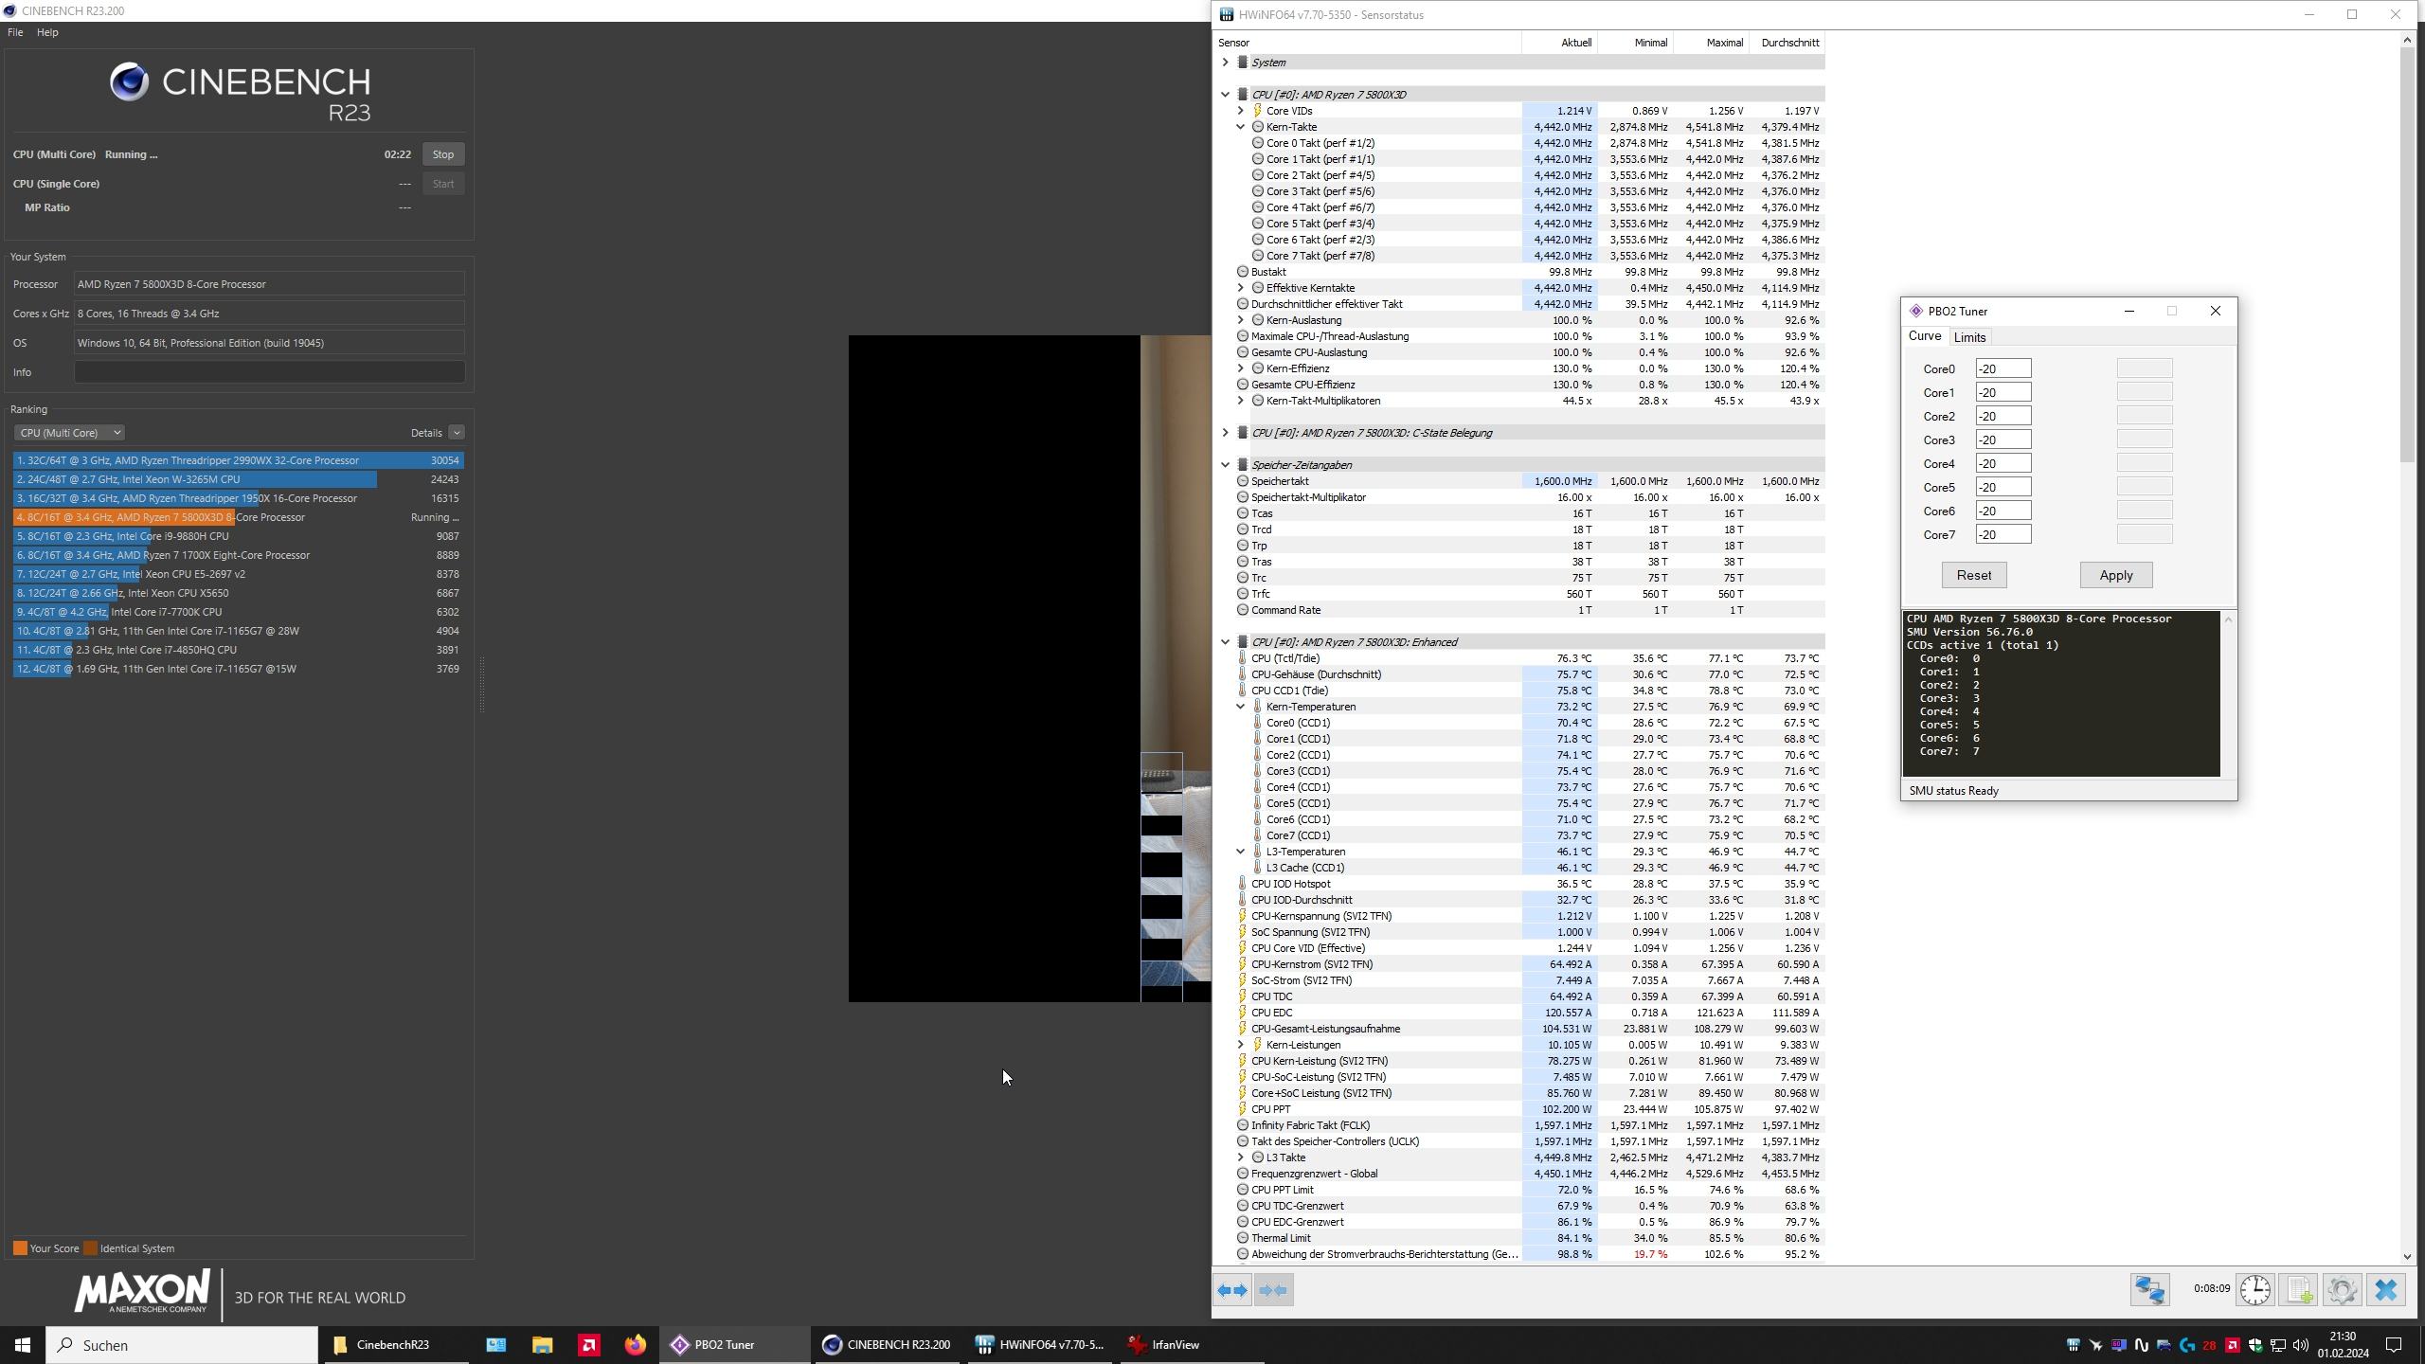Collapse the Kern-Takte row

pos(1240,127)
